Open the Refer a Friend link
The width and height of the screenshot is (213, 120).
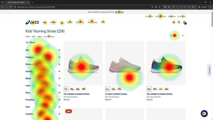pyautogui.click(x=172, y=16)
